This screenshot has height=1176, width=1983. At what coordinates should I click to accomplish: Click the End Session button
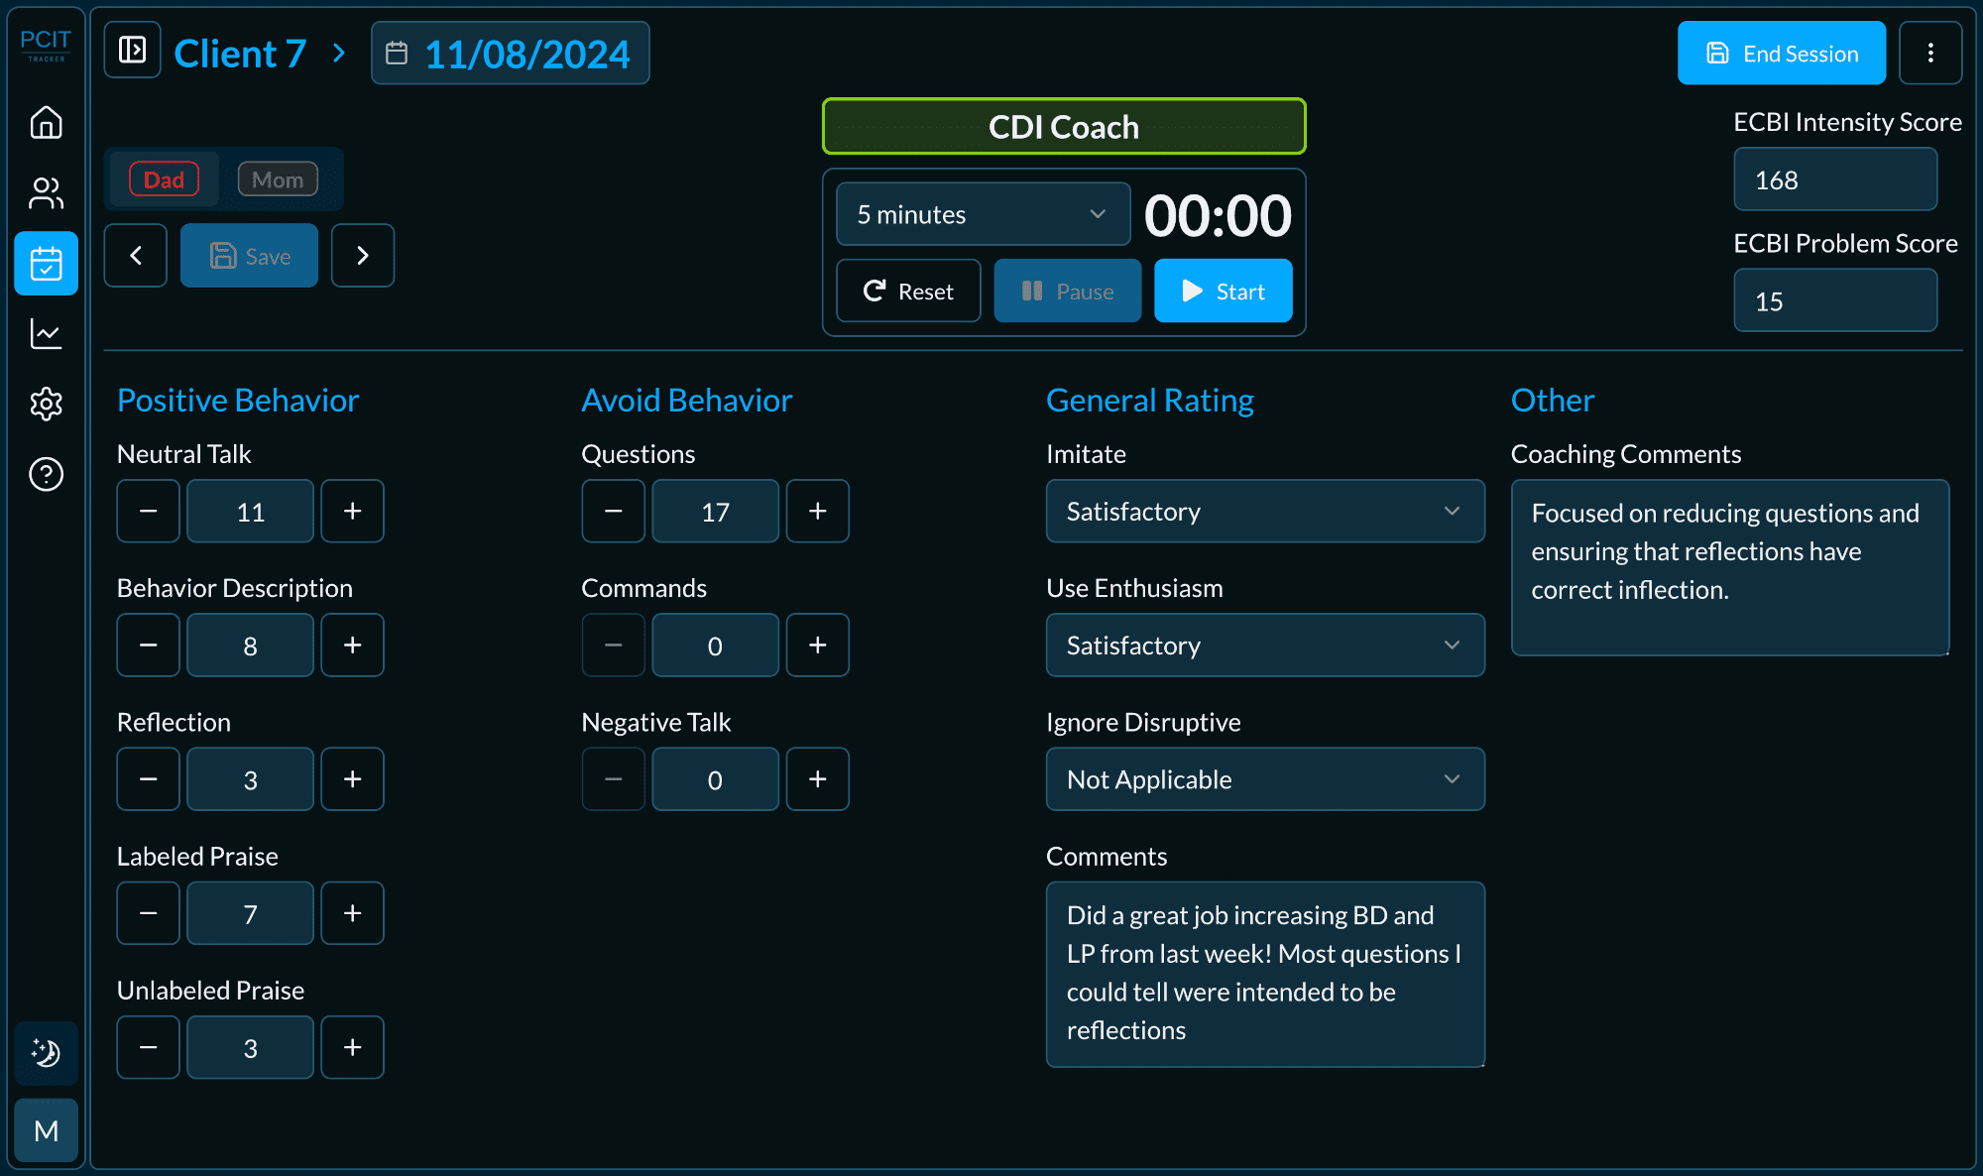1782,54
